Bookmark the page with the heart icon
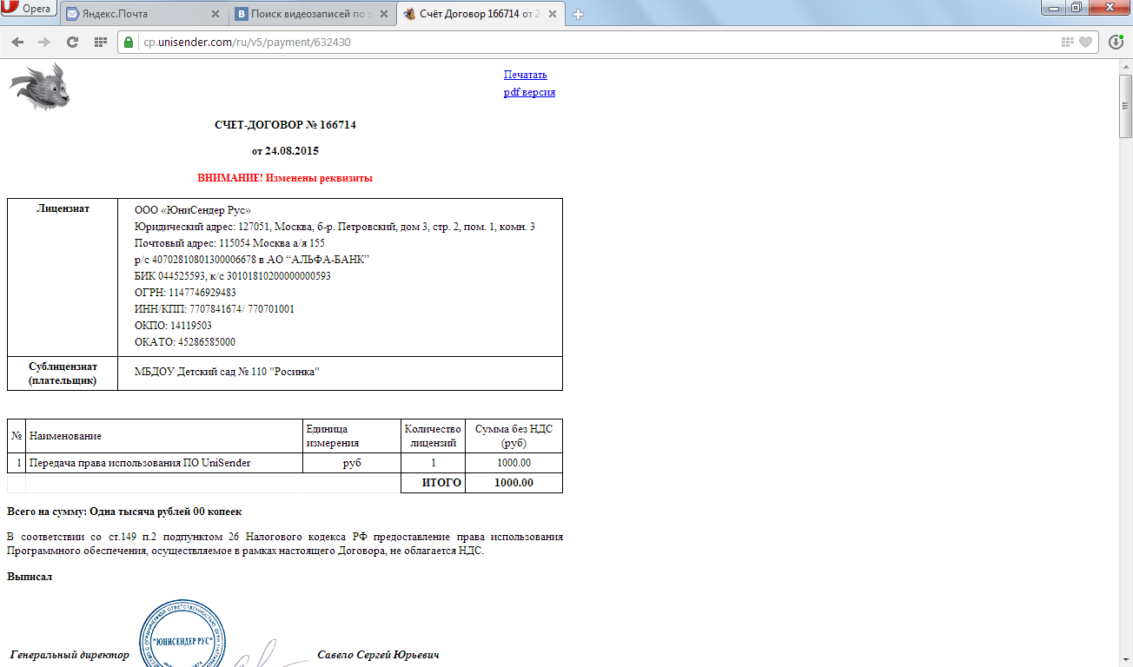The height and width of the screenshot is (667, 1133). [1085, 42]
